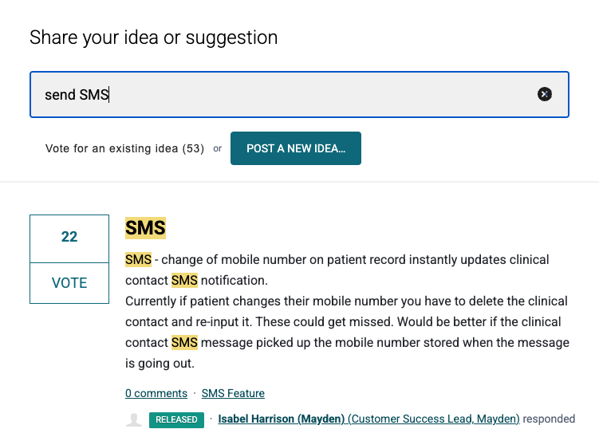Image resolution: width=599 pixels, height=437 pixels.
Task: Click "(Customer Success Lead, Mayden)" title text
Action: [x=434, y=419]
